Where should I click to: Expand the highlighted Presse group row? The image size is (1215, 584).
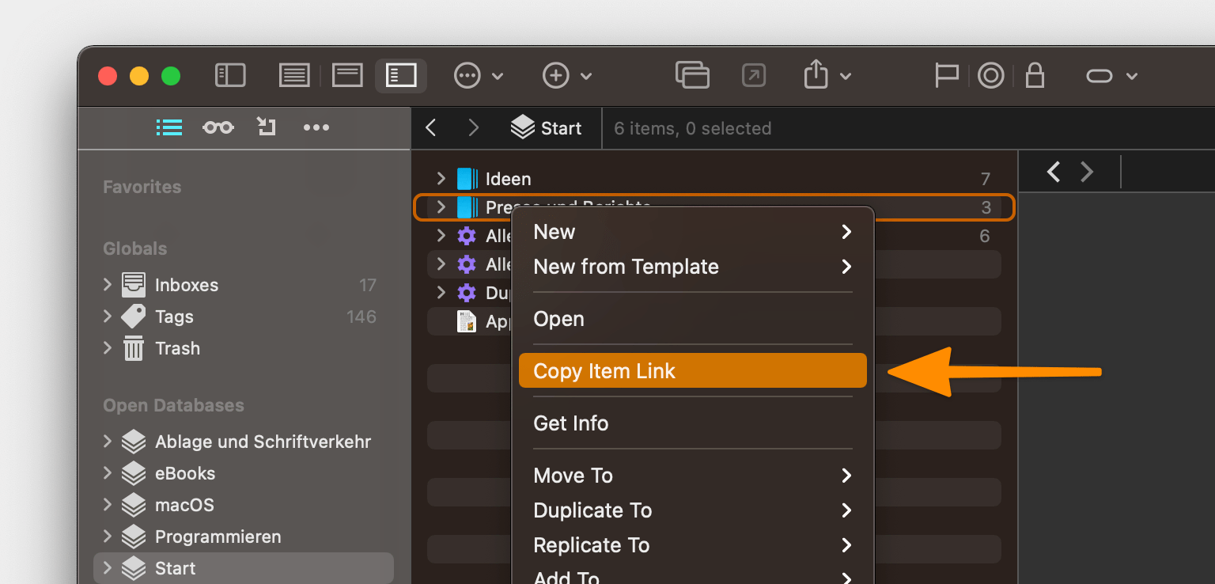tap(441, 207)
